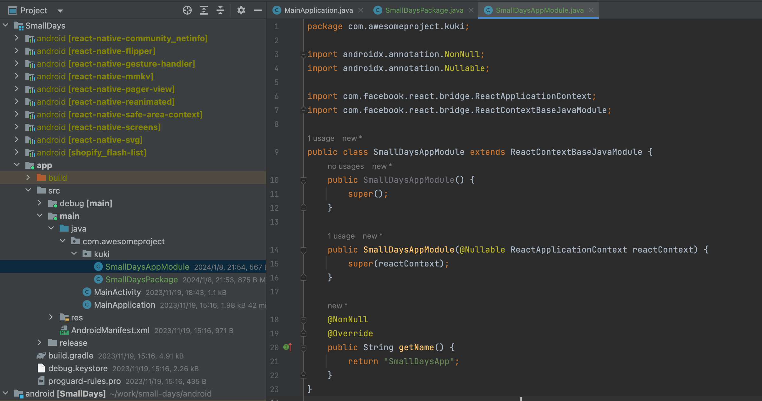The height and width of the screenshot is (401, 762).
Task: Expand the release folder
Action: point(40,343)
